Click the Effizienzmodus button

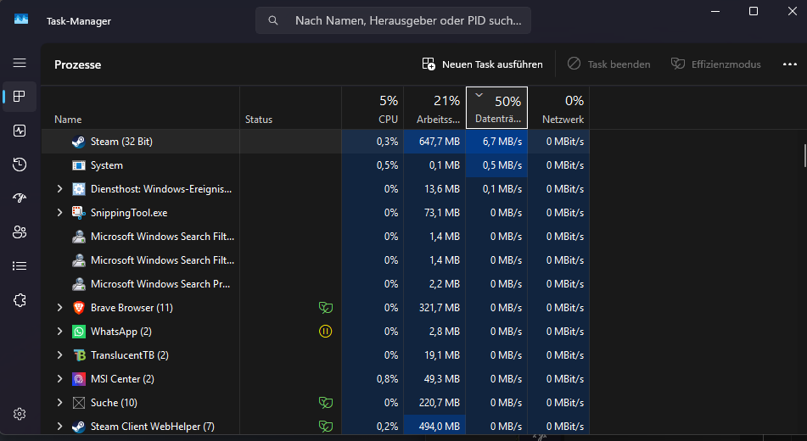tap(716, 64)
